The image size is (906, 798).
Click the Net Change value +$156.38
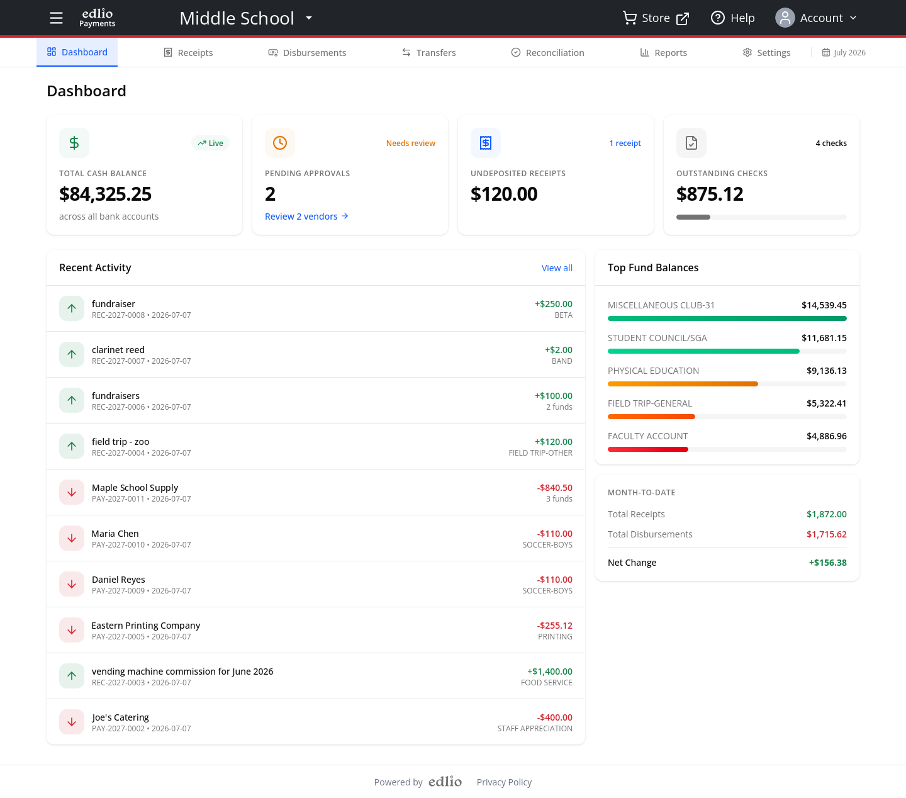(x=827, y=563)
